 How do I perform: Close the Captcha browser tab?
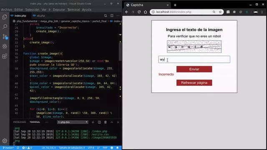click(168, 5)
